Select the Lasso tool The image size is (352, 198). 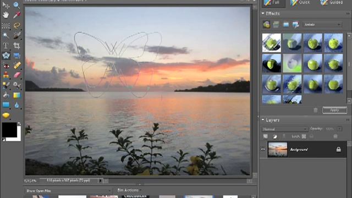pyautogui.click(x=16, y=25)
